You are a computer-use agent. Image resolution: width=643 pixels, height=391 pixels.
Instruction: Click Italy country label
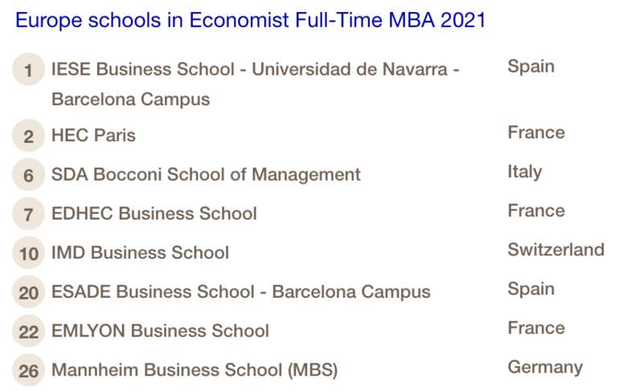point(525,172)
